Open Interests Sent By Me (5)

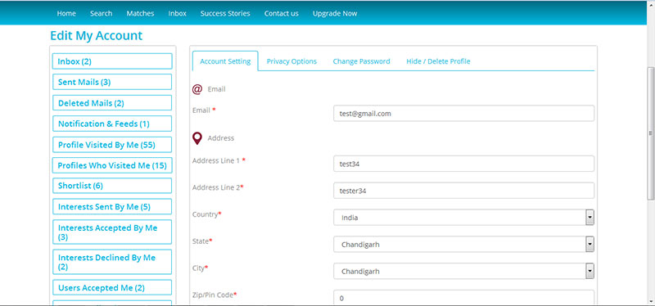coord(112,207)
